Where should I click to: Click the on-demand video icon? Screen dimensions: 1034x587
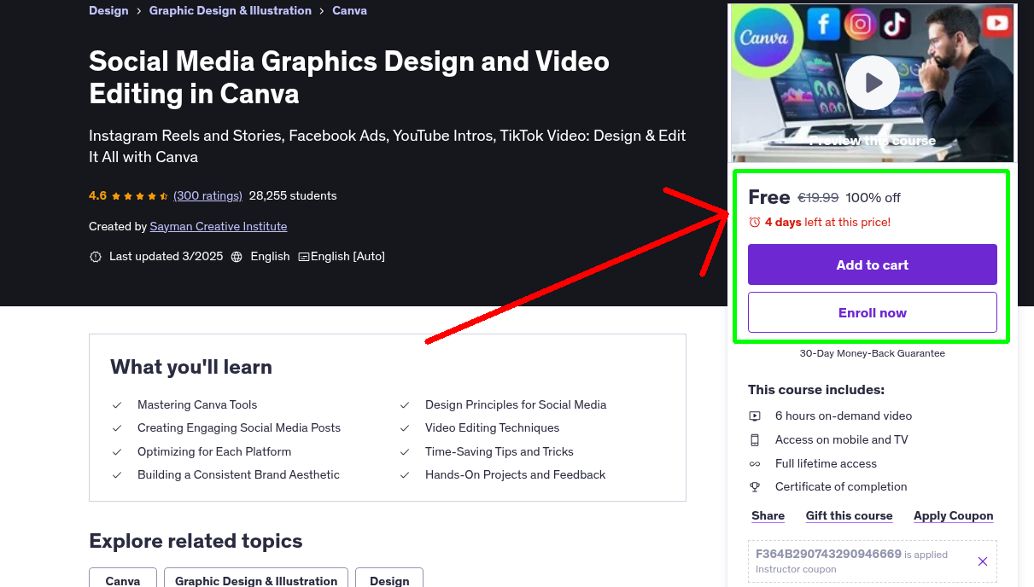point(755,416)
